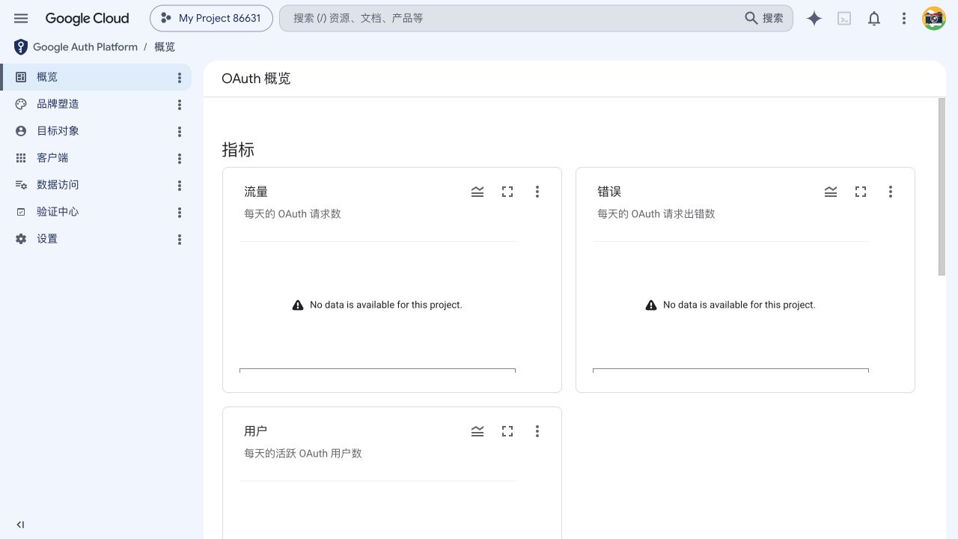Select 客户端 in the sidebar
The height and width of the screenshot is (539, 958).
[x=96, y=158]
